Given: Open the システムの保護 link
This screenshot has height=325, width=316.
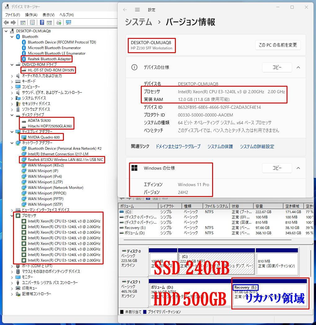Looking at the screenshot, I should pyautogui.click(x=220, y=146).
